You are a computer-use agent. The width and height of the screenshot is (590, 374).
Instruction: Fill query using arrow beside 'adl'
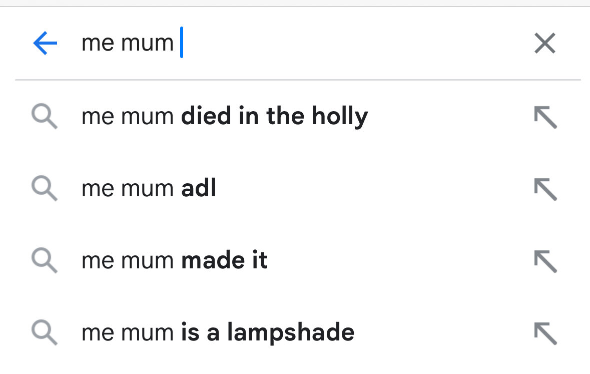(545, 189)
